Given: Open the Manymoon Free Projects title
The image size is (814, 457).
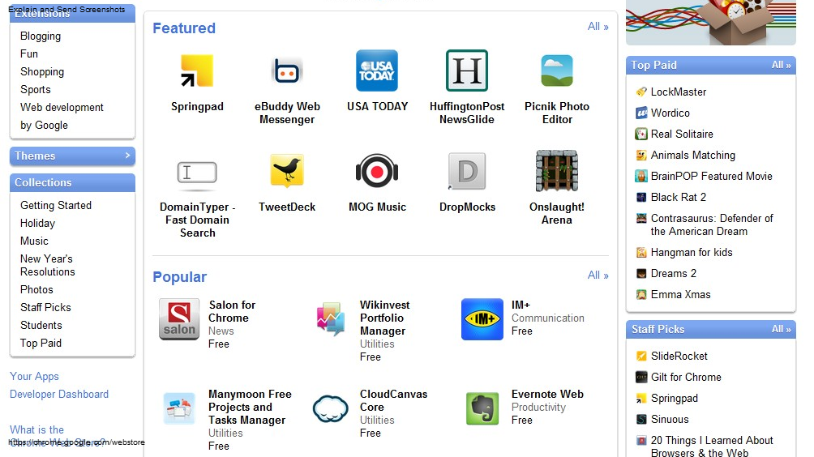Looking at the screenshot, I should (250, 408).
